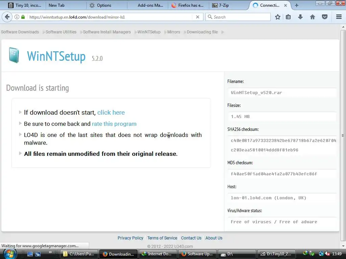Open Contact Us footer link
Viewport: 346px width, 259px height.
pos(191,238)
